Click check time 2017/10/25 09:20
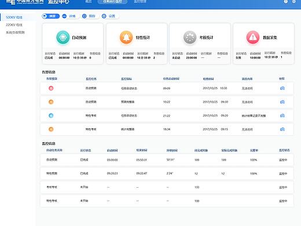The width and height of the screenshot is (301, 226). click(x=215, y=115)
